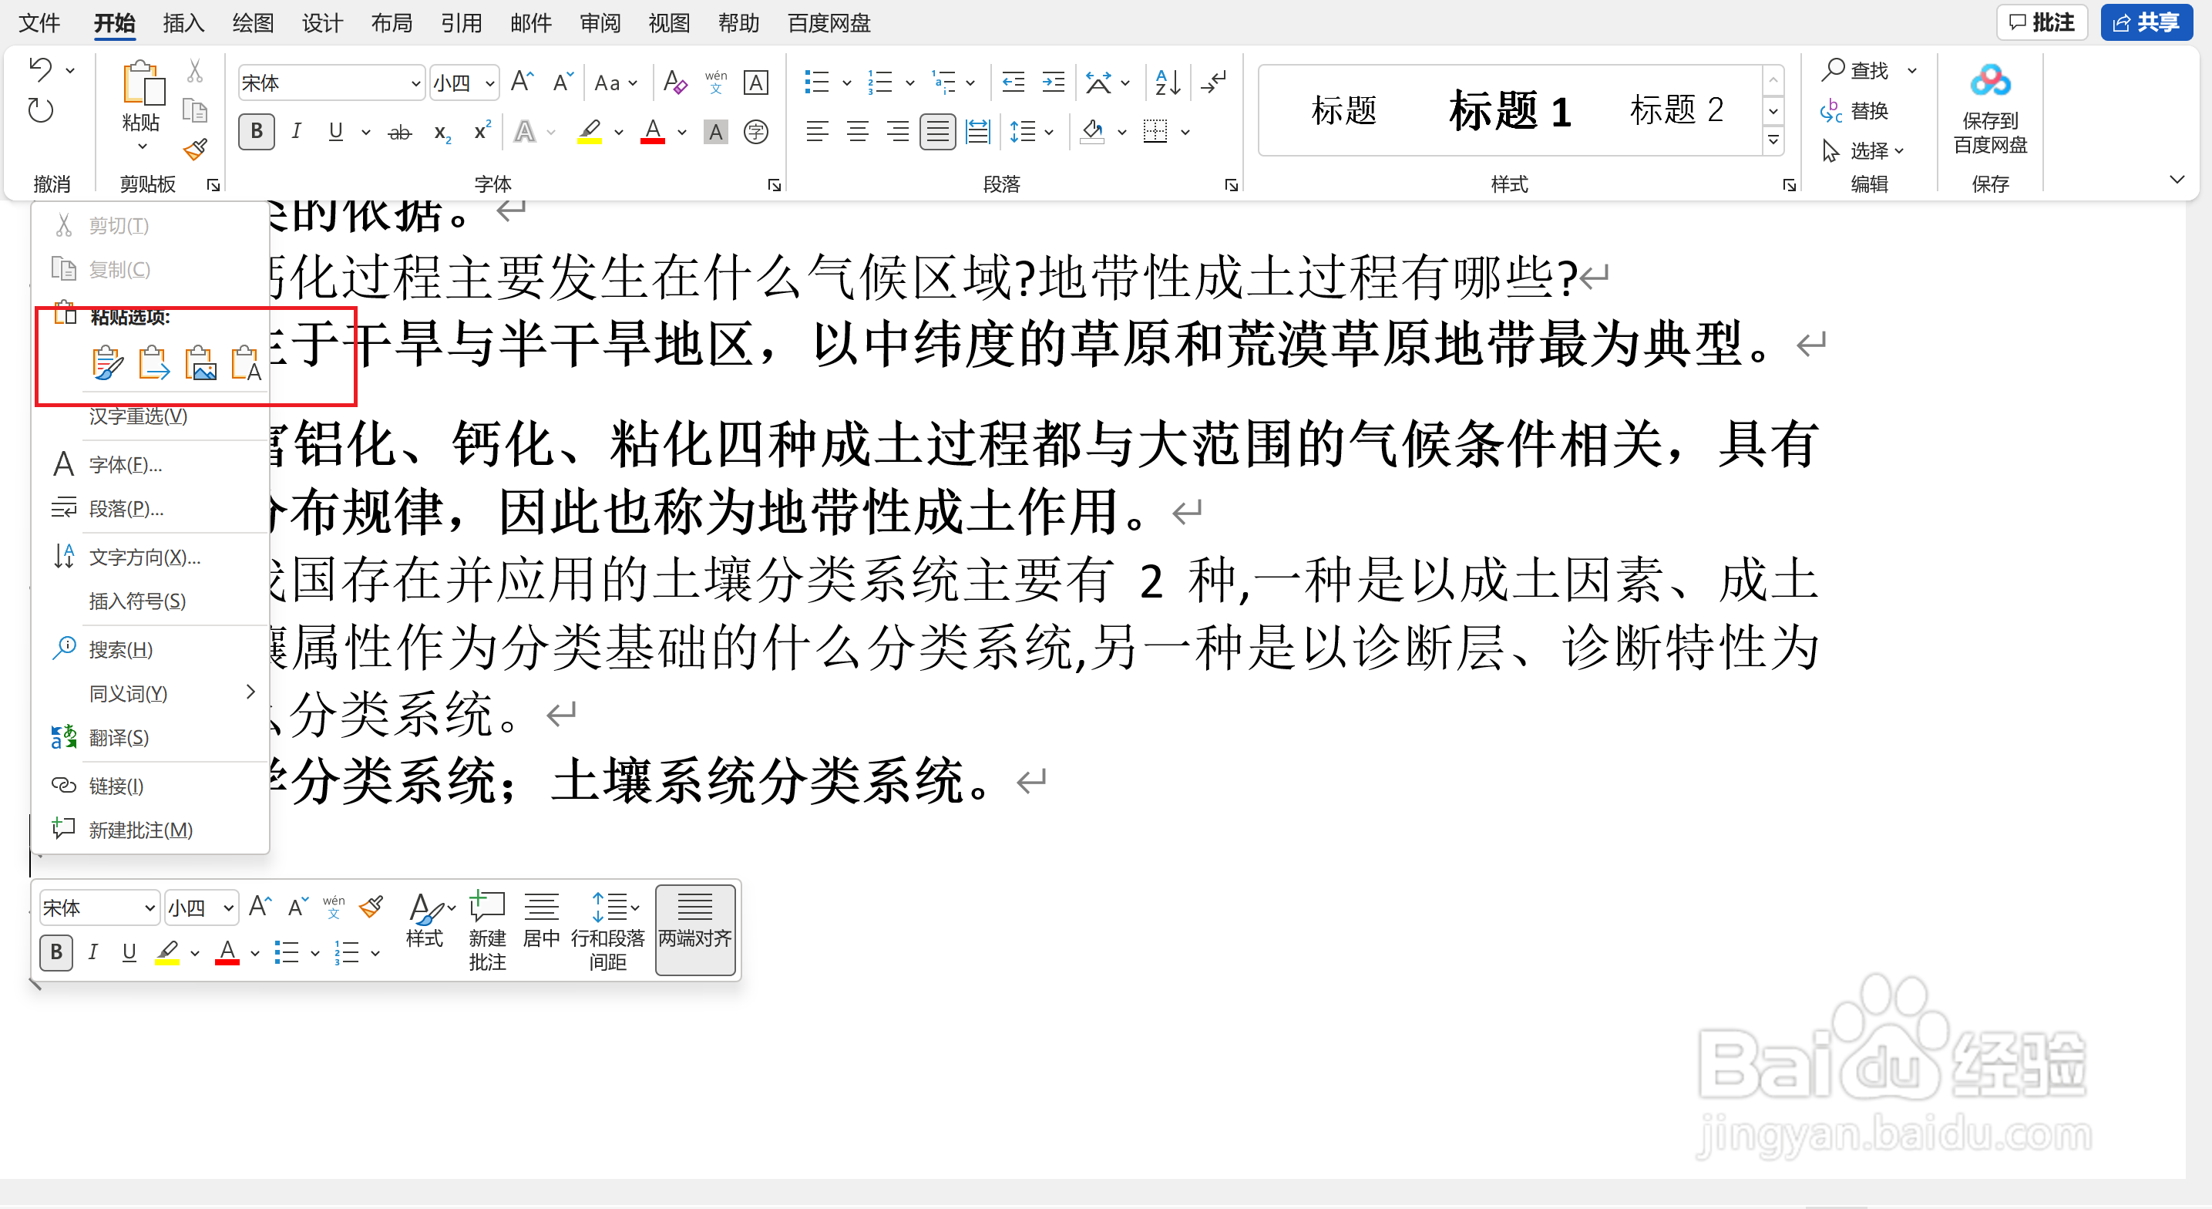Decrease font size in ribbon
This screenshot has width=2212, height=1209.
(563, 83)
